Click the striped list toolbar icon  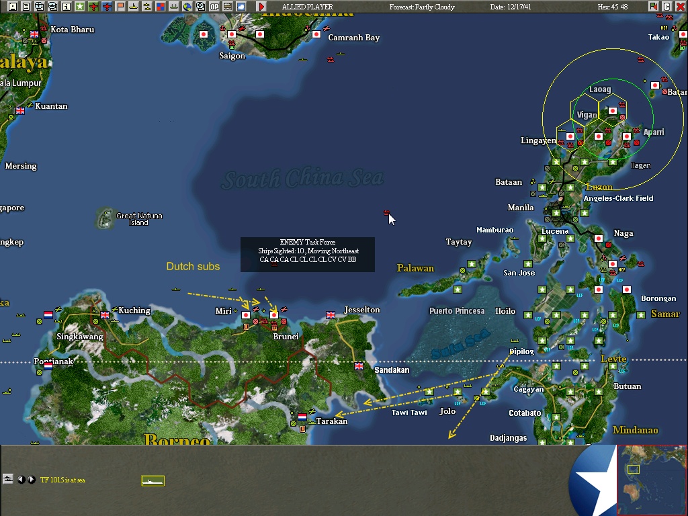point(228,6)
